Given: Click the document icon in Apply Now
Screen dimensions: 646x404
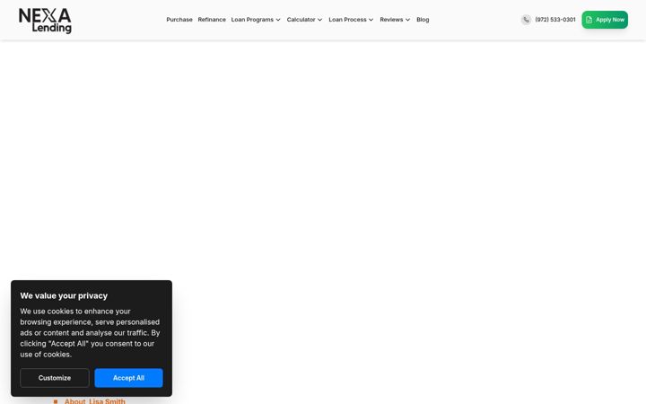Looking at the screenshot, I should [x=589, y=20].
